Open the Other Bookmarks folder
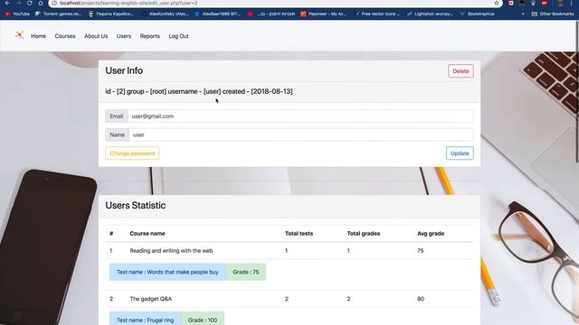The height and width of the screenshot is (325, 579). 553,14
